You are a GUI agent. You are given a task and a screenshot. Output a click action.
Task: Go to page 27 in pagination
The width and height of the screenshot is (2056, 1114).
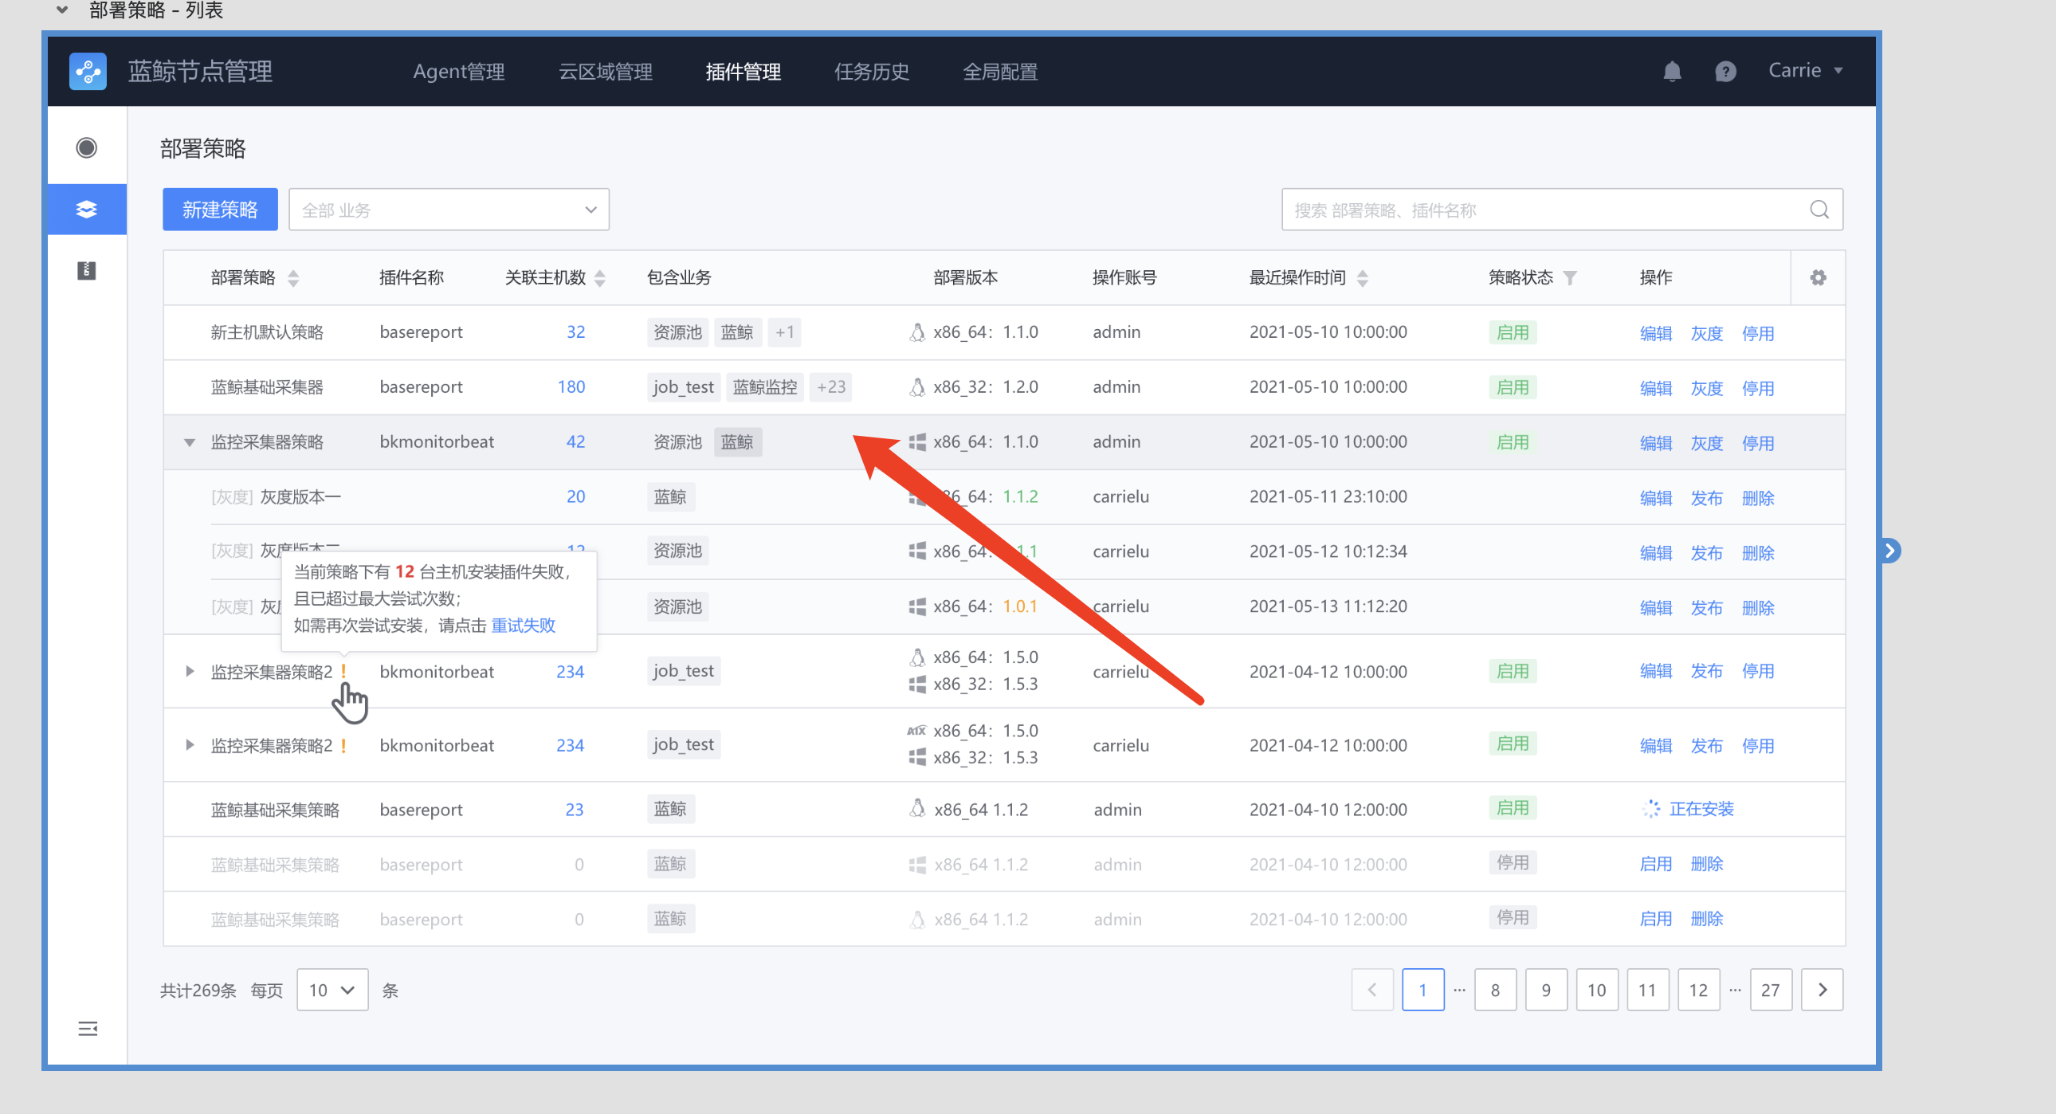click(1769, 990)
